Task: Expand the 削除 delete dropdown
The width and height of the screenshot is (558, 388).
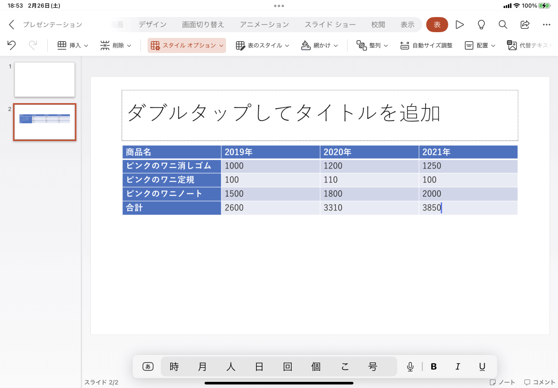Action: (x=116, y=45)
